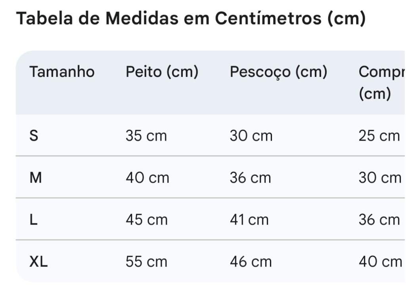Click the M size row label
The height and width of the screenshot is (293, 406).
(36, 178)
